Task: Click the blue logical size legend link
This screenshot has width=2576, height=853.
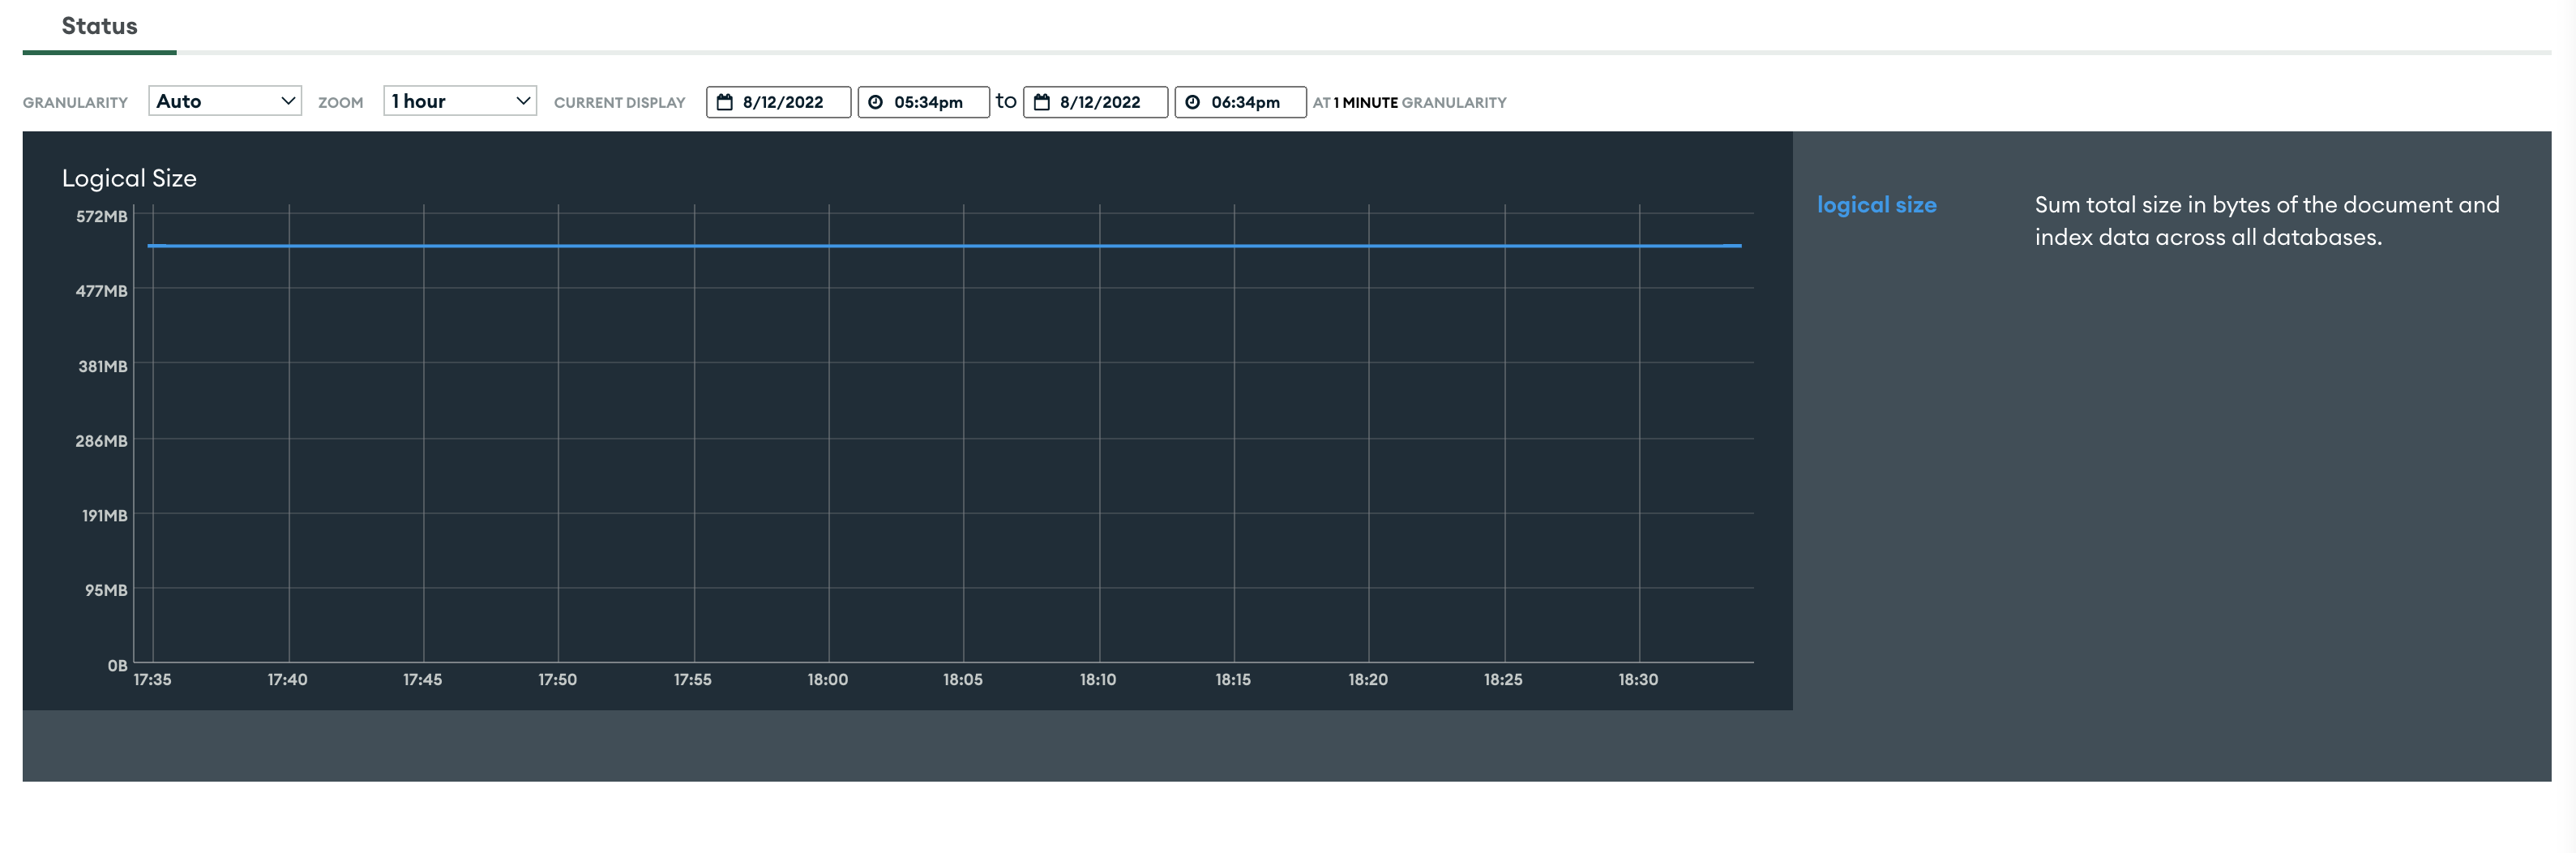Action: 1876,205
